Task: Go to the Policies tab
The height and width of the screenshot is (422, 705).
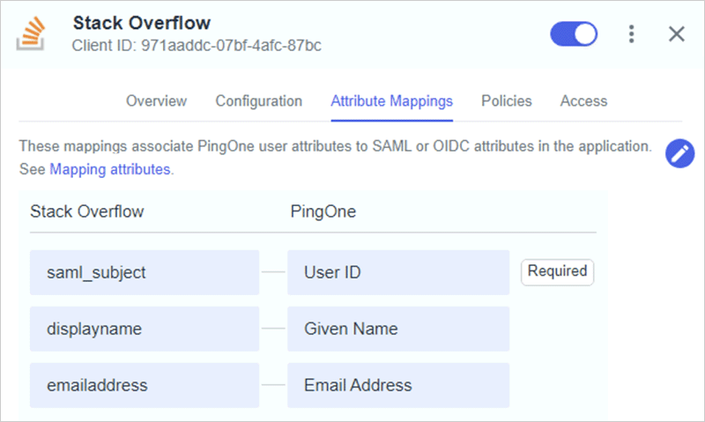Action: (506, 101)
